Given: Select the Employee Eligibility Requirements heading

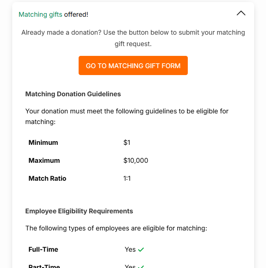Looking at the screenshot, I should coord(79,211).
